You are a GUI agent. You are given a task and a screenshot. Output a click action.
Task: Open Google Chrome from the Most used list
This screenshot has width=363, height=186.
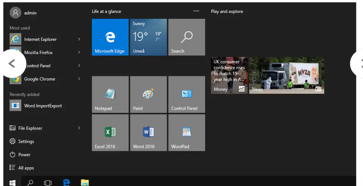(45, 79)
